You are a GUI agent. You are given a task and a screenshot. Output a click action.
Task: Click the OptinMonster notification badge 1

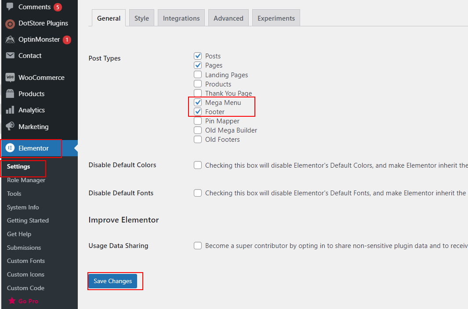pyautogui.click(x=67, y=40)
